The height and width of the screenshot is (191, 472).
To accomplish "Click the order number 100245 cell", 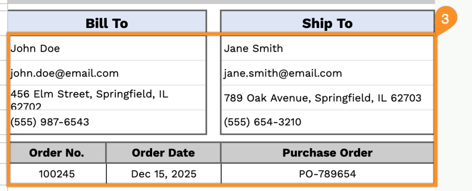I will coord(57,174).
